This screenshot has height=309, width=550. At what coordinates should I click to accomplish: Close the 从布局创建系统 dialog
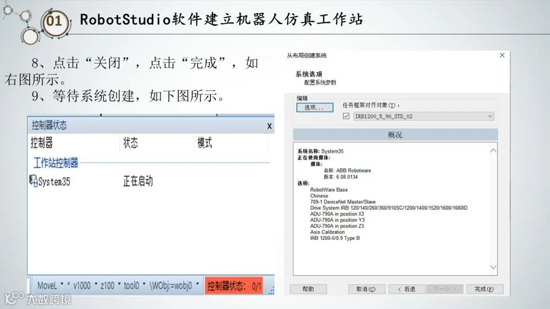pyautogui.click(x=502, y=55)
